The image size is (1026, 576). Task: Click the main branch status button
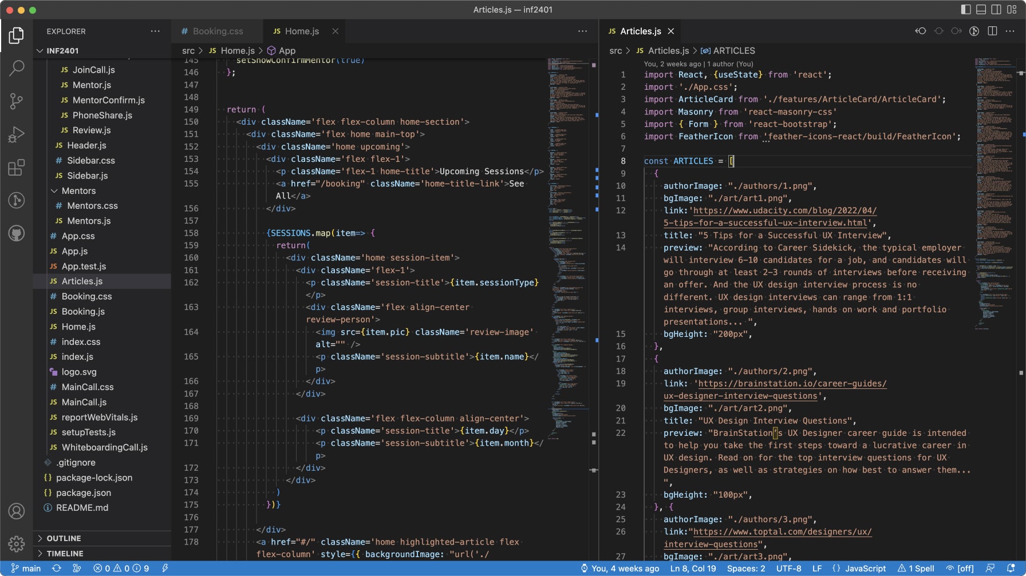(26, 568)
